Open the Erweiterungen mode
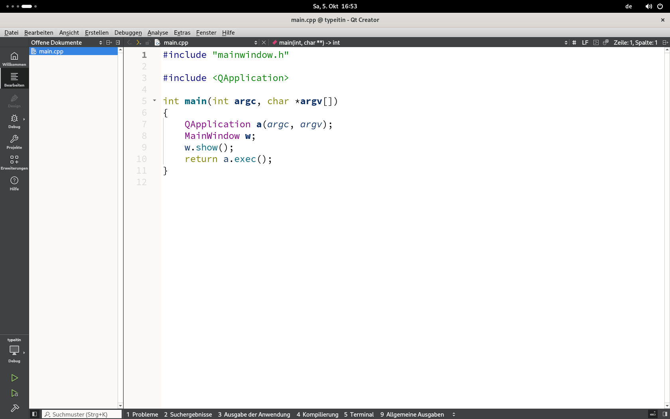This screenshot has height=419, width=670. (14, 162)
